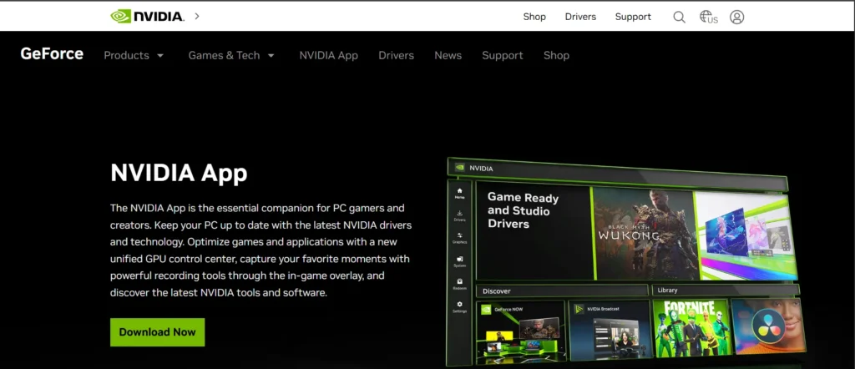Viewport: 855px width, 369px height.
Task: Select Drivers in the GeForce nav bar
Action: pos(396,55)
